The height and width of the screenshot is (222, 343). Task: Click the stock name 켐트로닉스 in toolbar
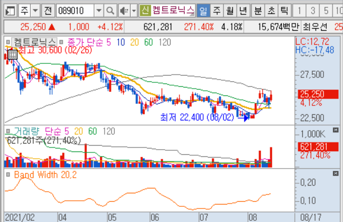point(173,10)
